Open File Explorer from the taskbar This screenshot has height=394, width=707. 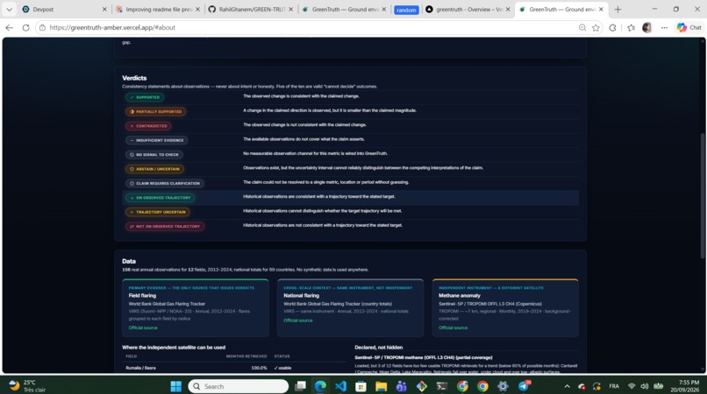click(381, 386)
